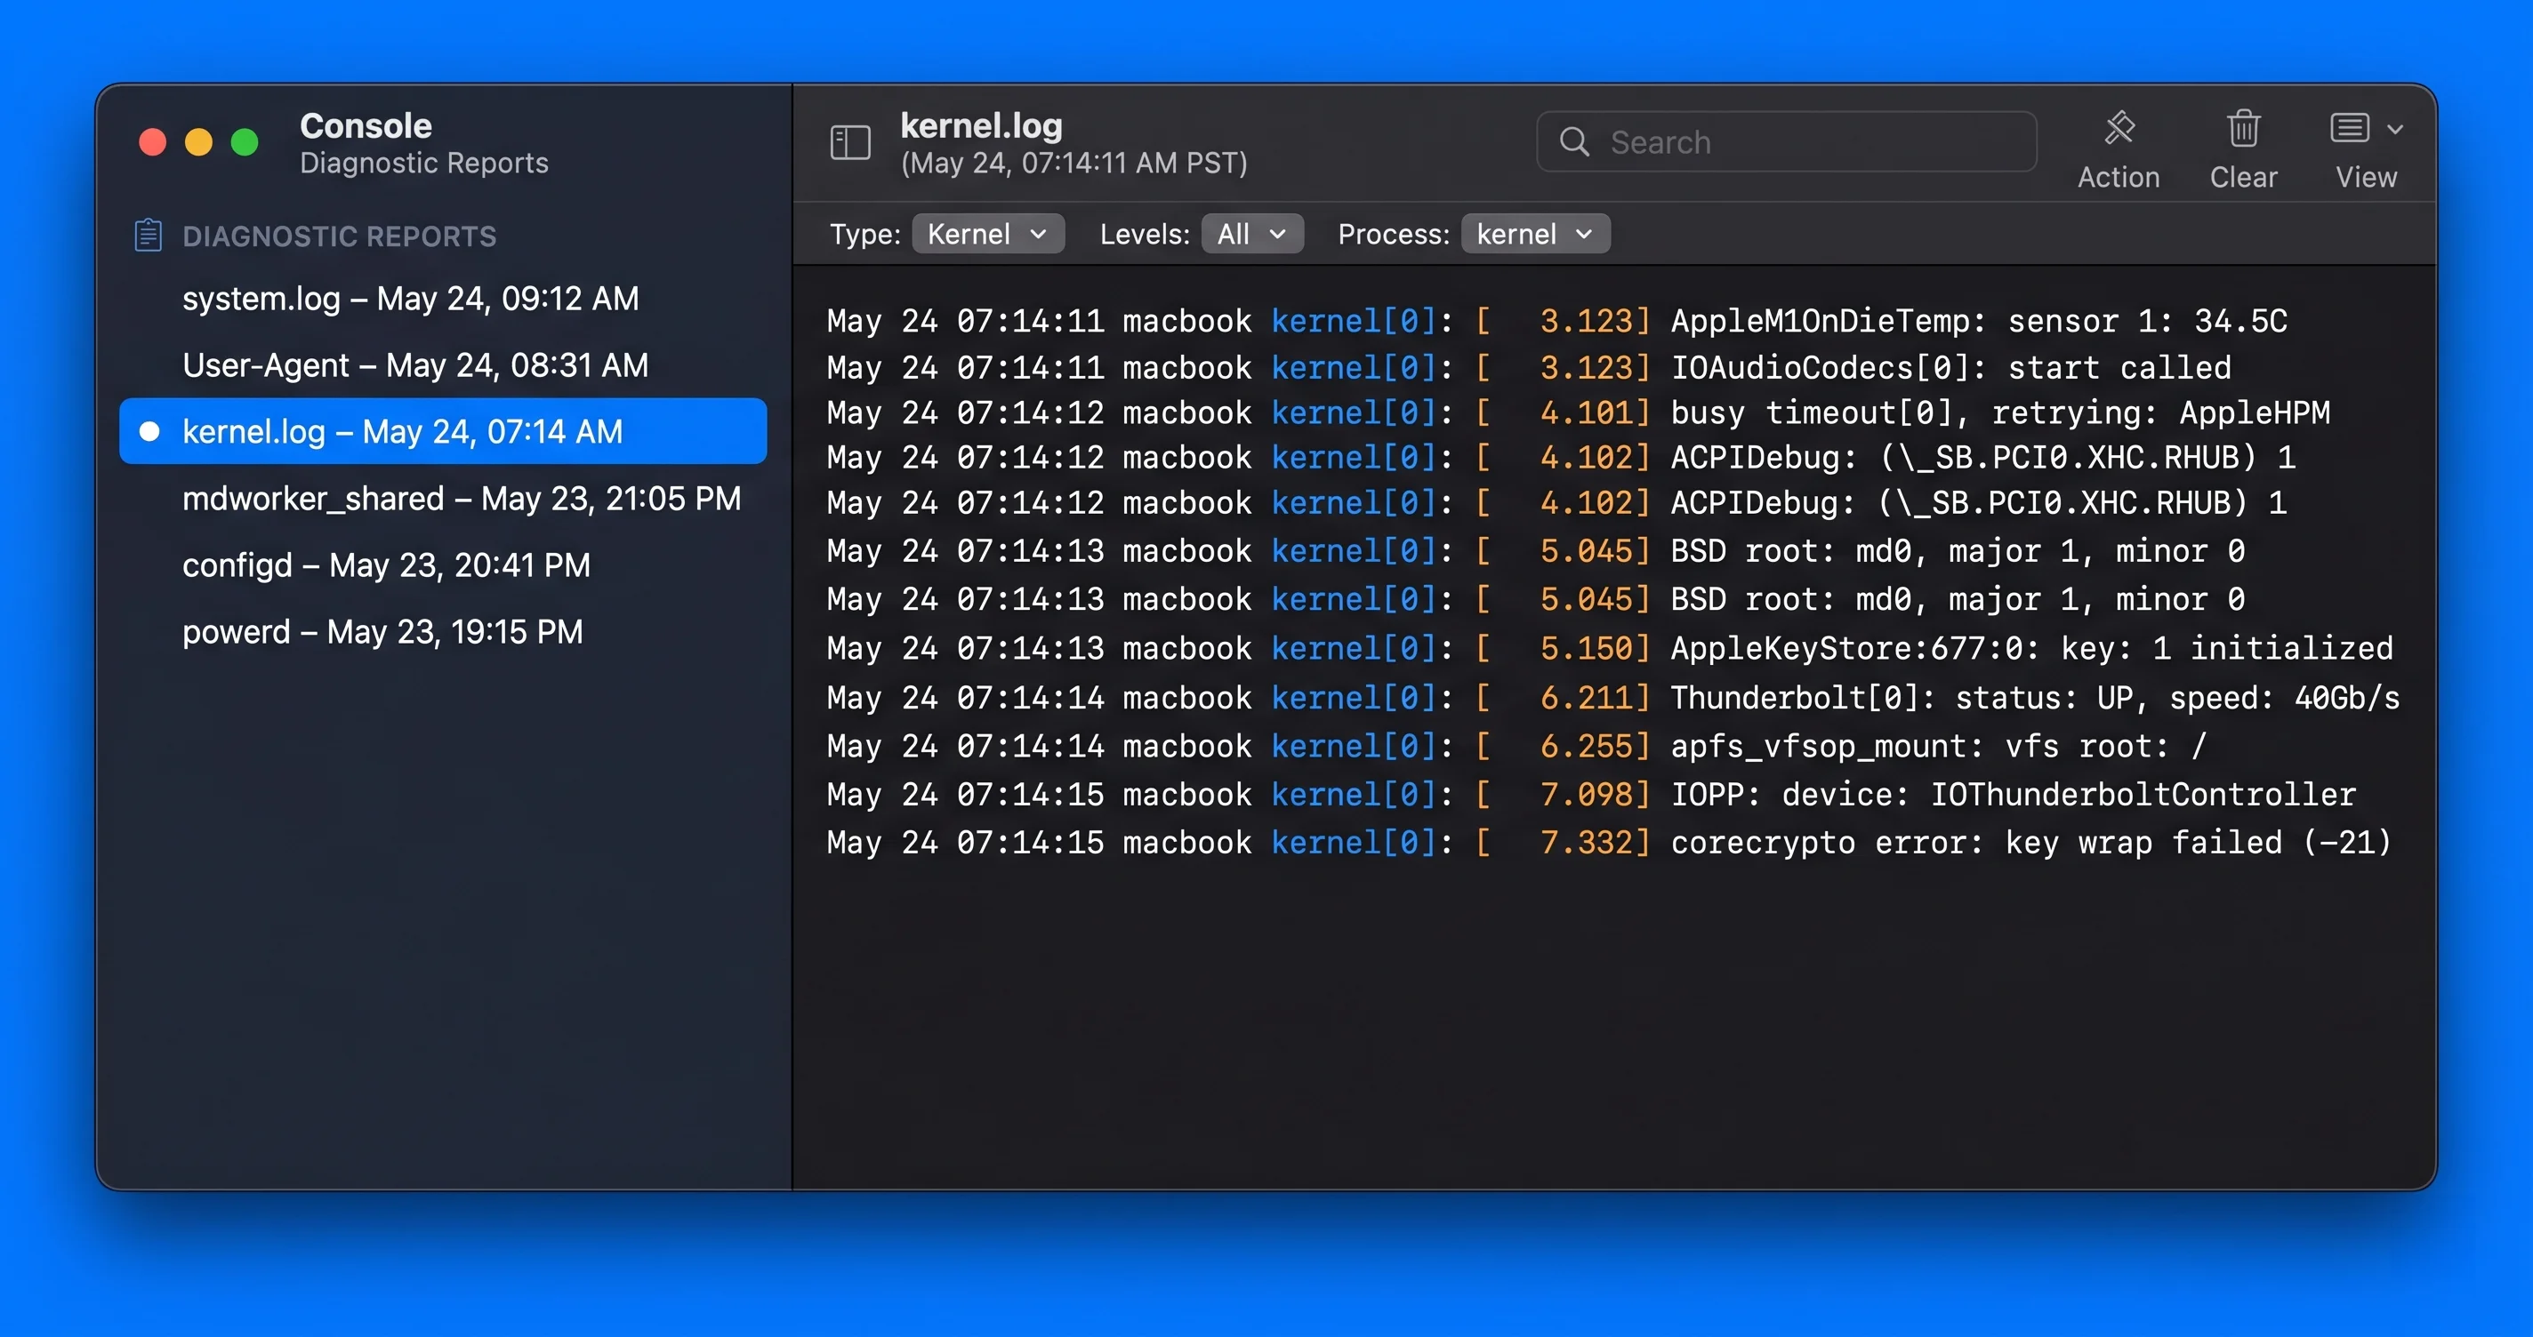Image resolution: width=2533 pixels, height=1337 pixels.
Task: Click the apfs_vfsop_mount vfs root line
Action: coord(1516,746)
